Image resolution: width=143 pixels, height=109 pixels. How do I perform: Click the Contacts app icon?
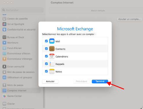[52, 49]
